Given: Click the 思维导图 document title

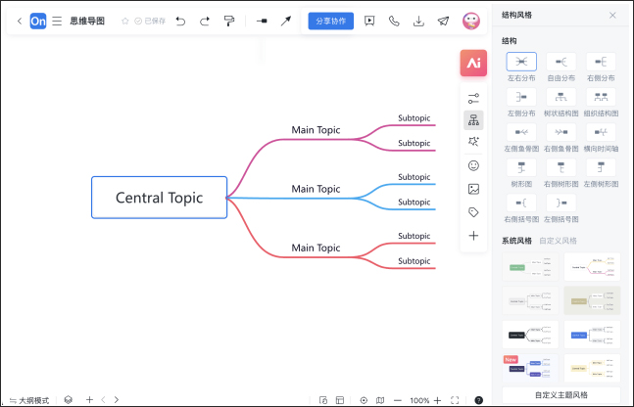Looking at the screenshot, I should tap(87, 21).
